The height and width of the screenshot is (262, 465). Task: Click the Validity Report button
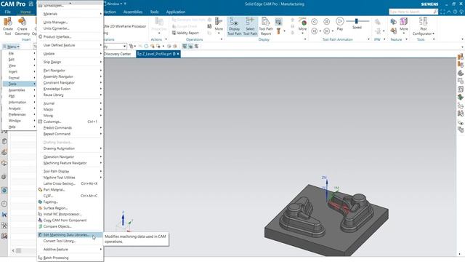click(186, 33)
